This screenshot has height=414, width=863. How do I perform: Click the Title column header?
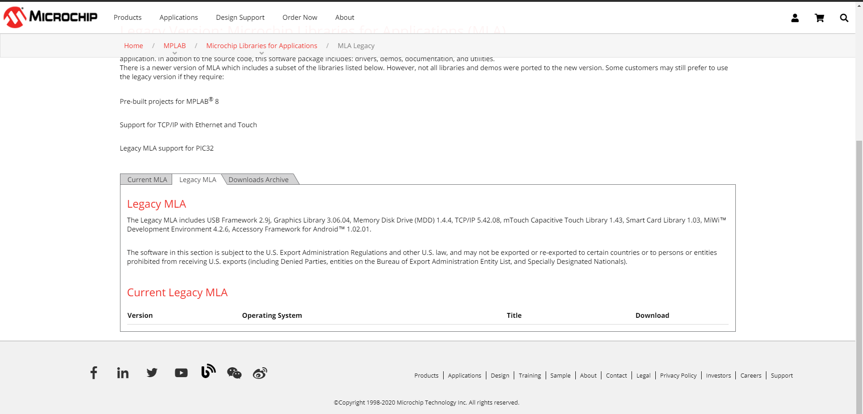tap(514, 315)
